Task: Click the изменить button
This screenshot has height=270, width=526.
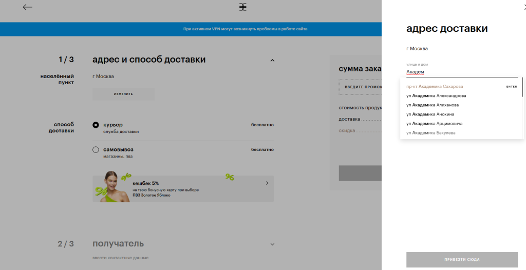Action: [123, 94]
